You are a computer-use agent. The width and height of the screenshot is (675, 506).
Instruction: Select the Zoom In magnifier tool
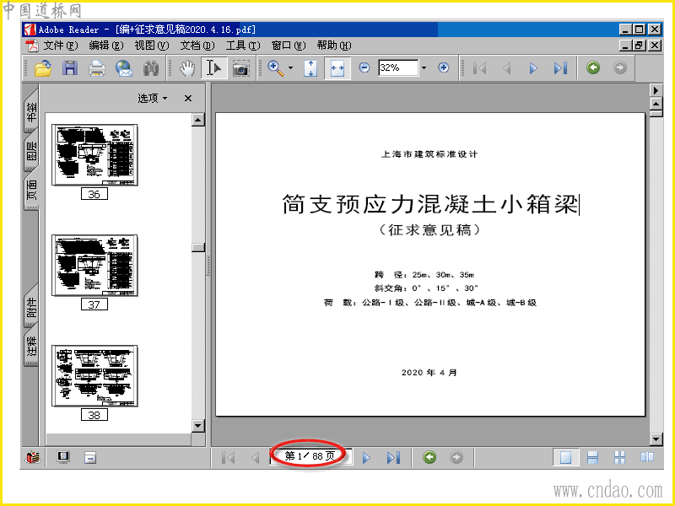276,68
